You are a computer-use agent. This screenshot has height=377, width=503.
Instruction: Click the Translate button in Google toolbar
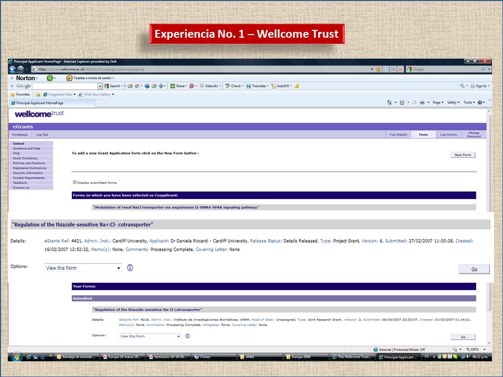tap(256, 86)
